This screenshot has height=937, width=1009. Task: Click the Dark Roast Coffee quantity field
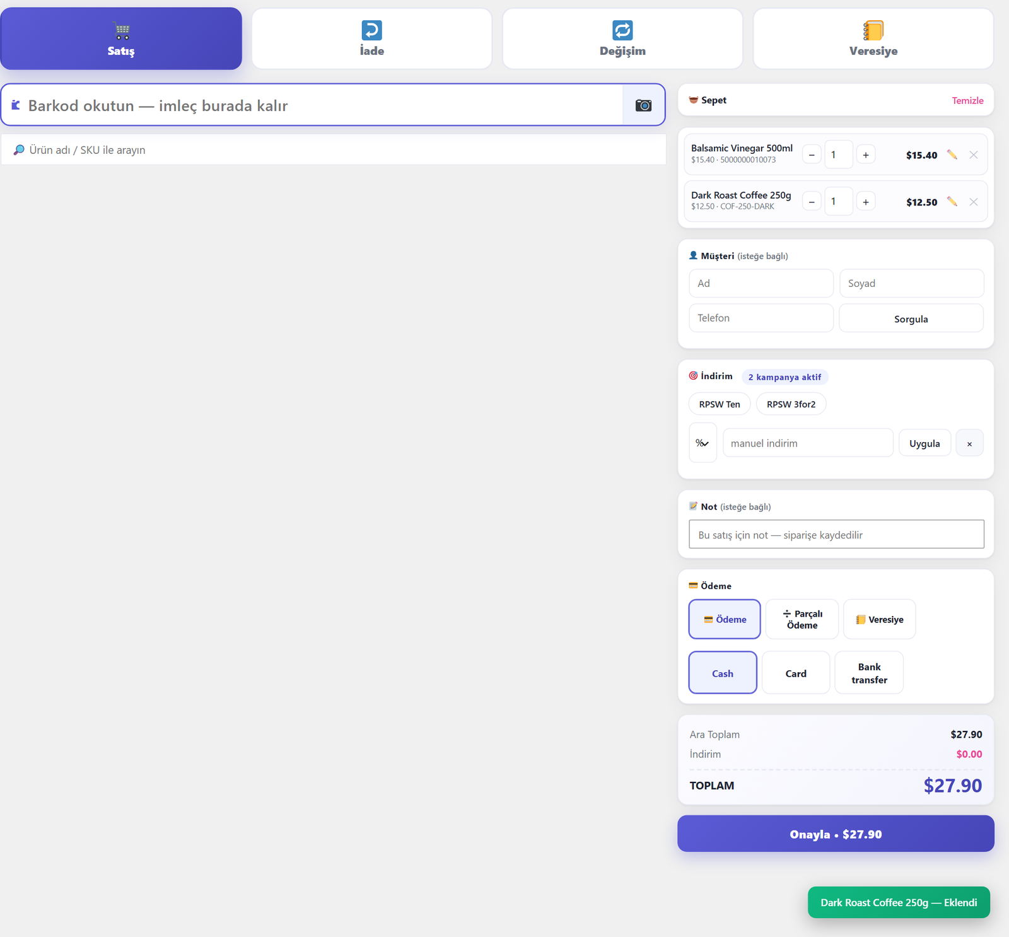coord(839,202)
